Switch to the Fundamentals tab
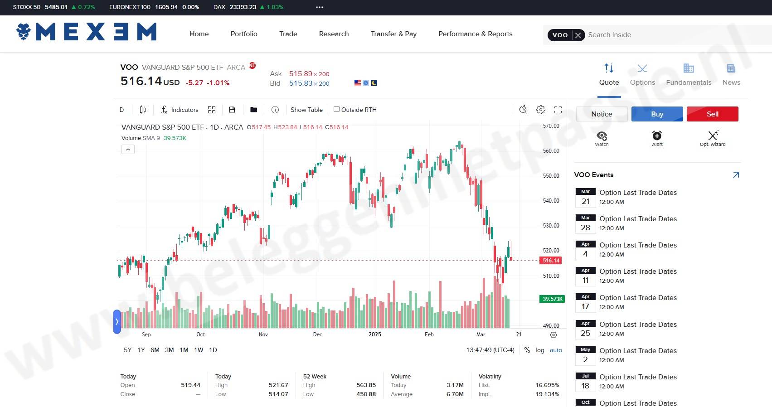 pyautogui.click(x=689, y=75)
